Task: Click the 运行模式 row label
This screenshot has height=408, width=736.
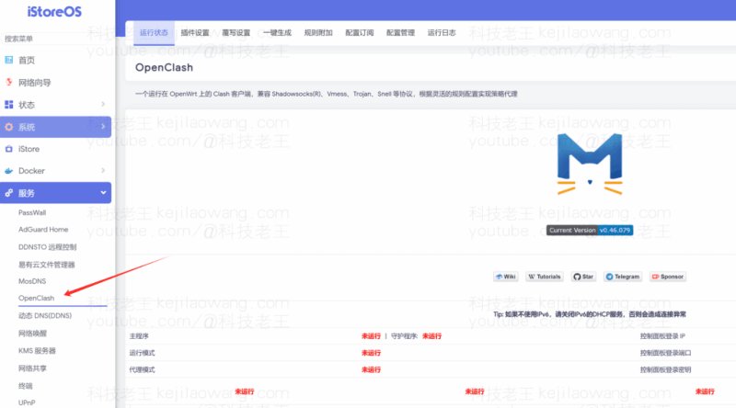Action: (142, 353)
